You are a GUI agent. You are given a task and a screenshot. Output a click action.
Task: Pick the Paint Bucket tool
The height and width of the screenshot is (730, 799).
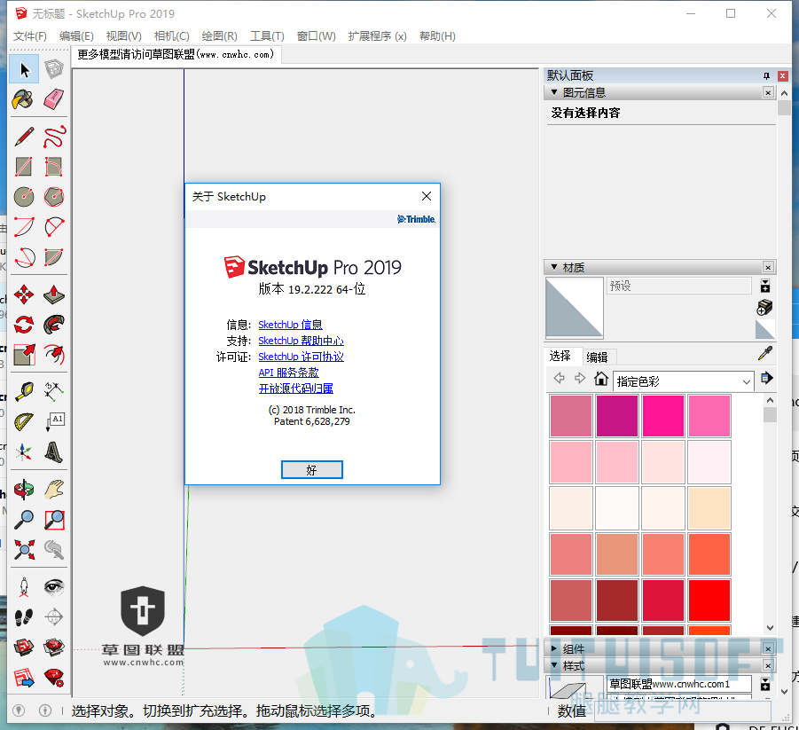point(23,99)
